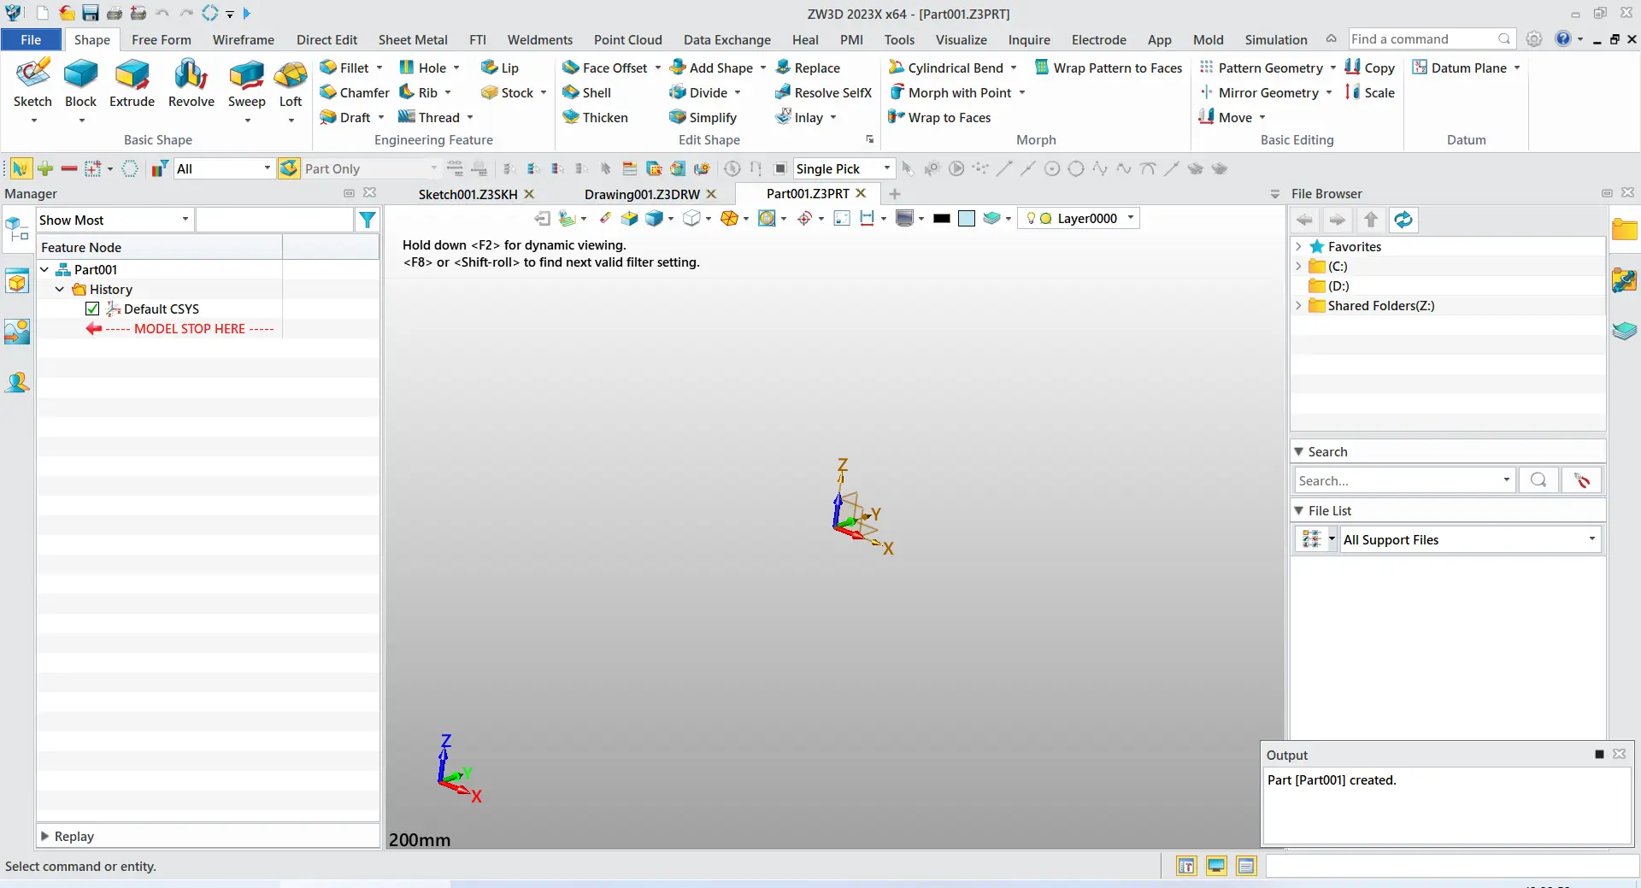Create a Rib feature
The image size is (1641, 888).
pos(419,92)
